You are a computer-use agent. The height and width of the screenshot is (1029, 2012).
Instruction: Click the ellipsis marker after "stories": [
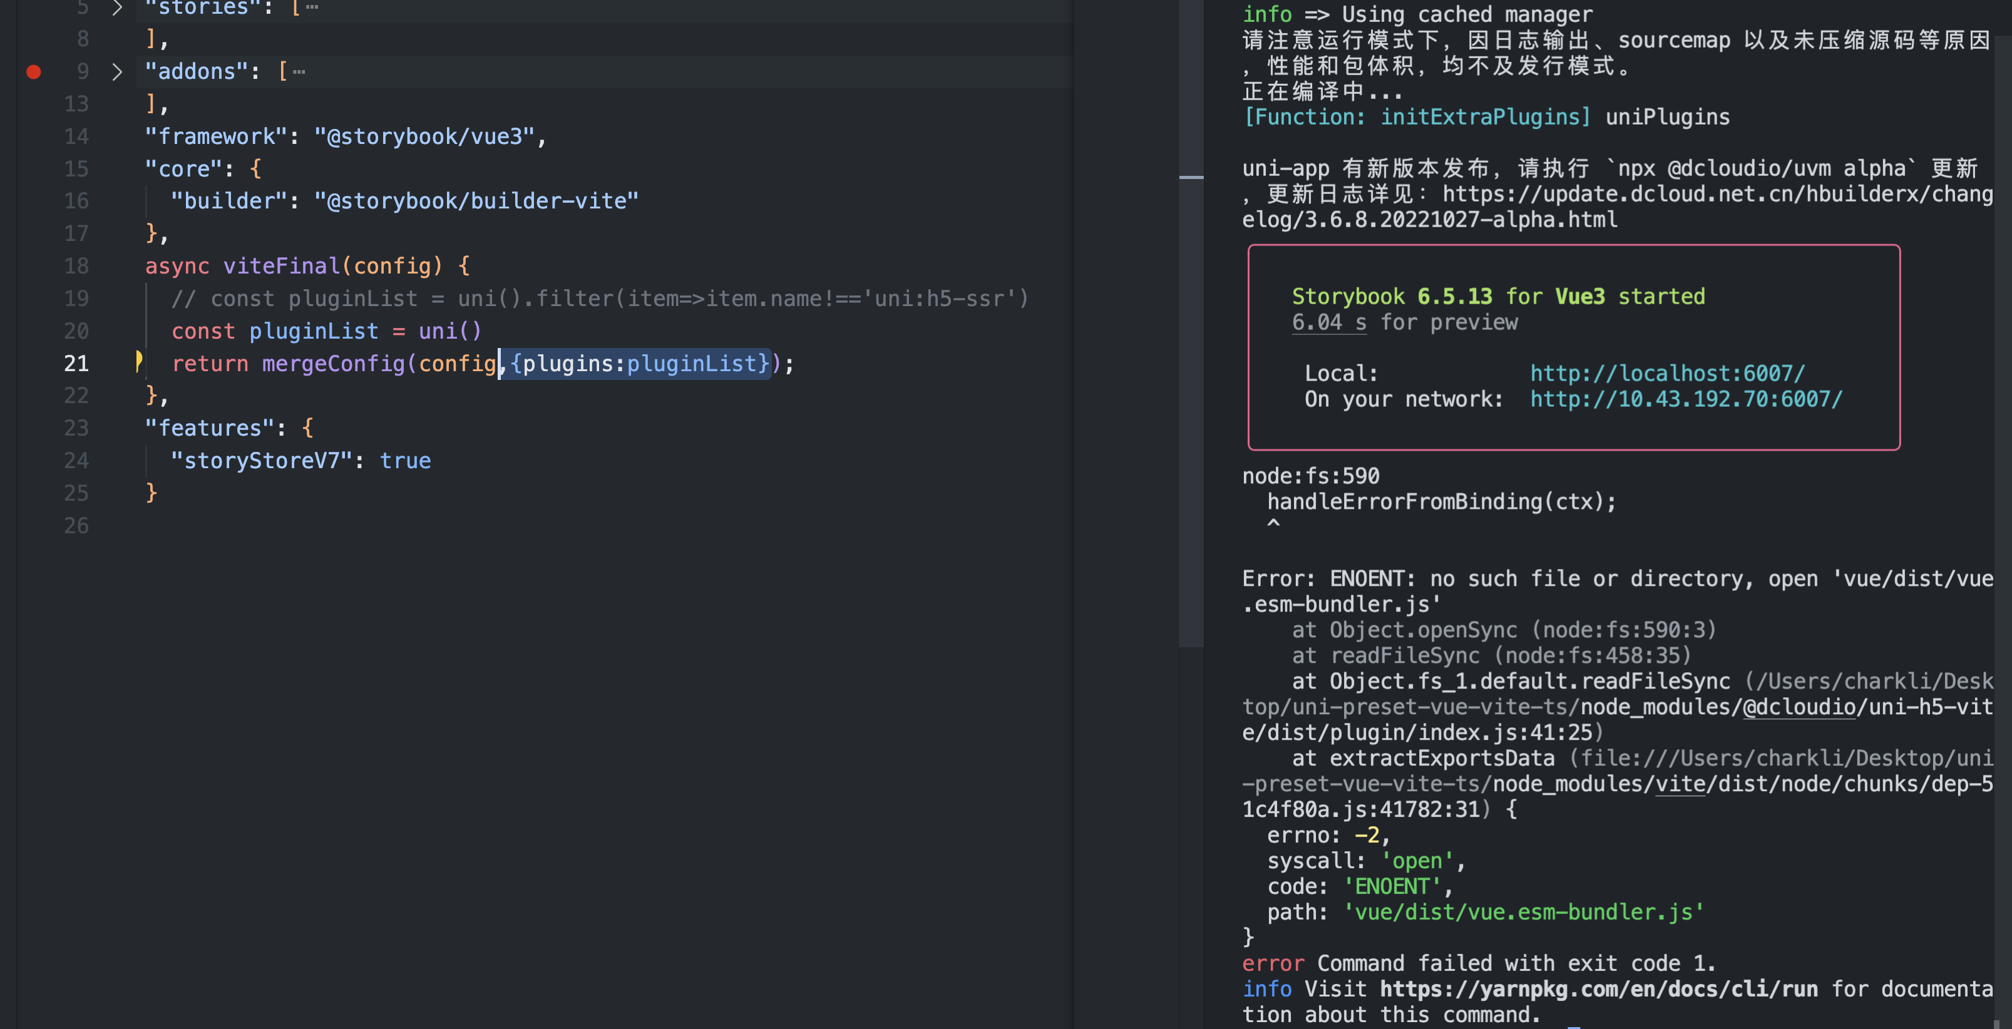coord(312,8)
